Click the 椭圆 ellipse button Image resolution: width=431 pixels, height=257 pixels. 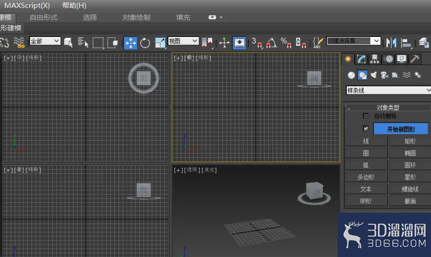[x=410, y=153]
